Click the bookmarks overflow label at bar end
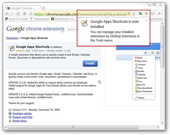The image size is (170, 135). (x=156, y=19)
